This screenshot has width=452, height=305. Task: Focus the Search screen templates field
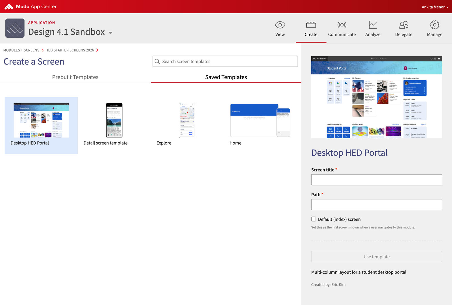click(x=225, y=61)
